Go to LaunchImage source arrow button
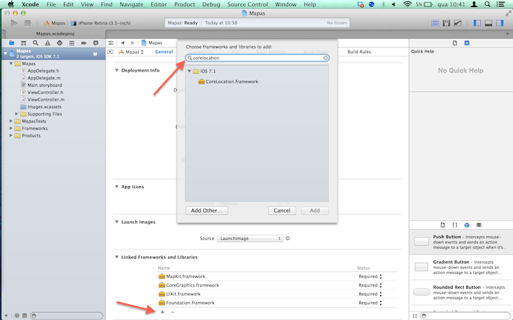This screenshot has width=513, height=320. [288, 238]
